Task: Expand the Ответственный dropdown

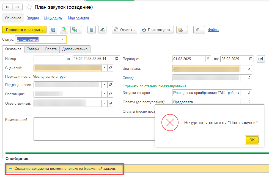Action: (104, 103)
